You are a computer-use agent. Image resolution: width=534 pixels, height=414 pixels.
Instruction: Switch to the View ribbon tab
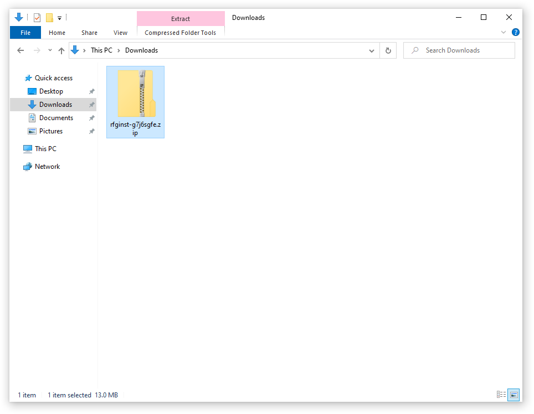tap(121, 33)
